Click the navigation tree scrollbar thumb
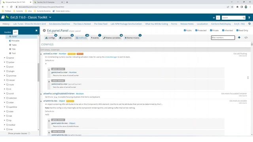The height and width of the screenshot is (142, 253). tap(38, 72)
